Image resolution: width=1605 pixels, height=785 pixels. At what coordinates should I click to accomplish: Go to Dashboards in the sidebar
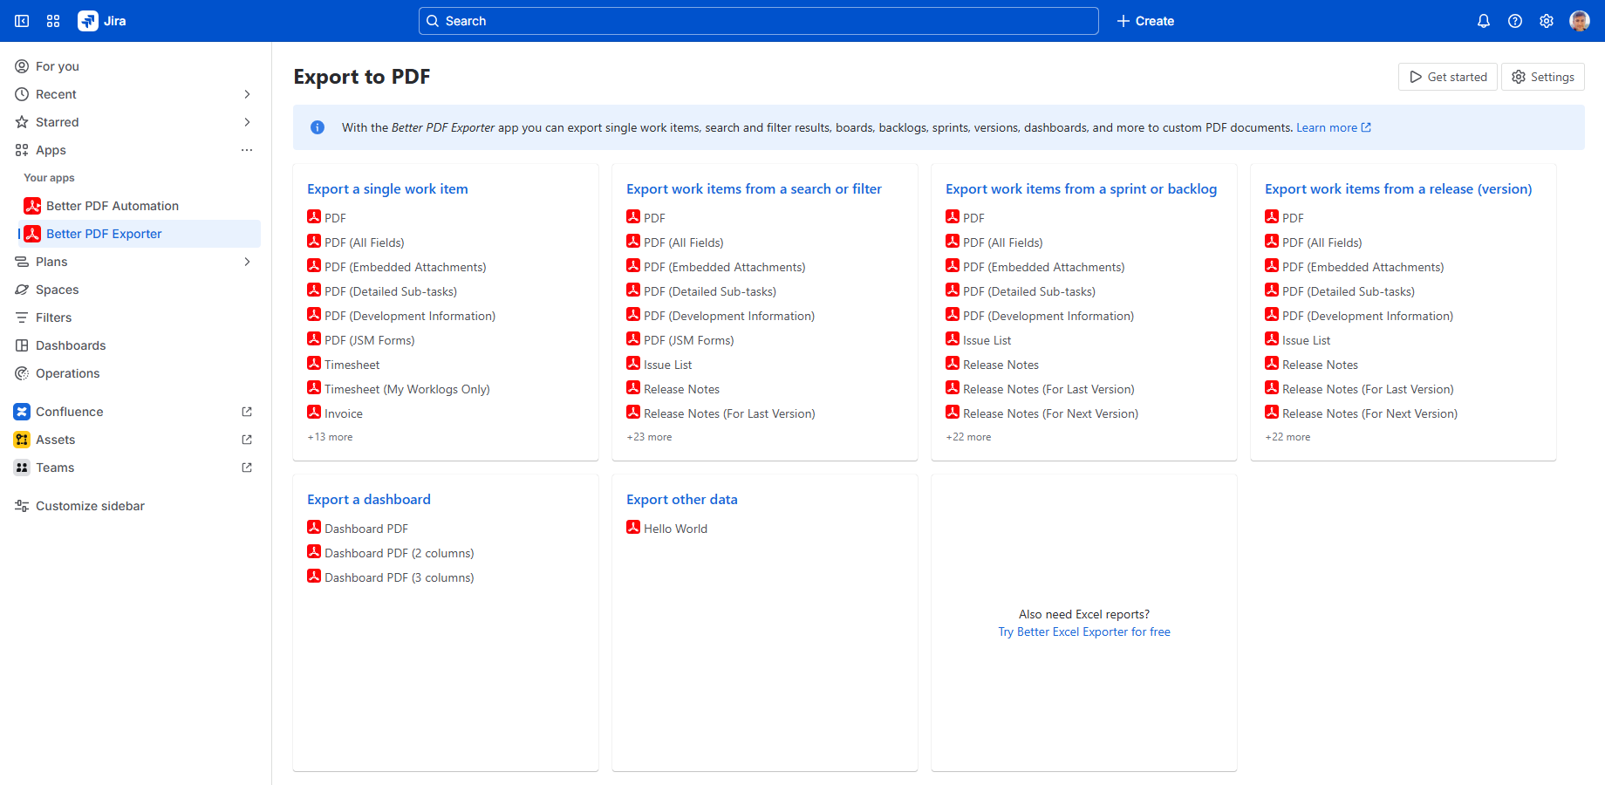click(71, 345)
